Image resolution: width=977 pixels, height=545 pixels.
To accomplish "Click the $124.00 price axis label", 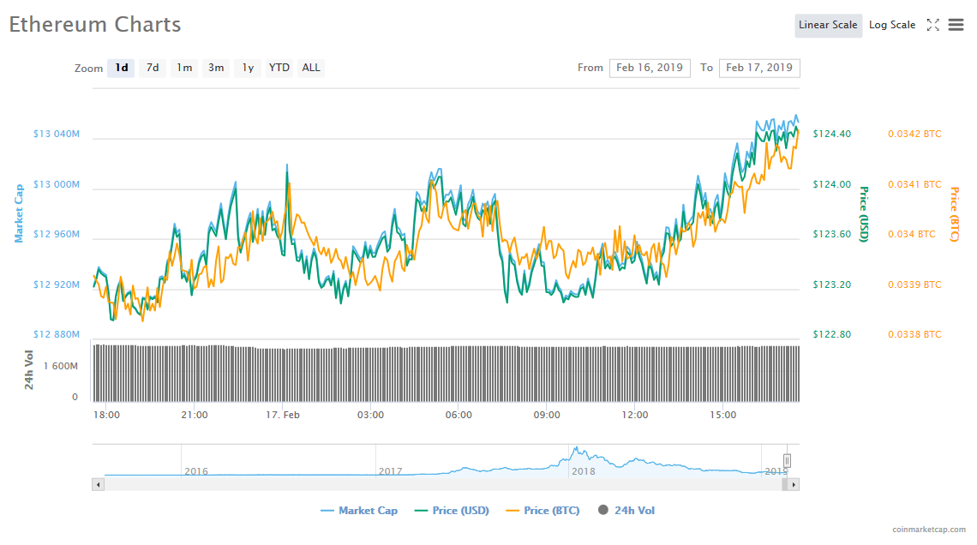I will pos(832,184).
